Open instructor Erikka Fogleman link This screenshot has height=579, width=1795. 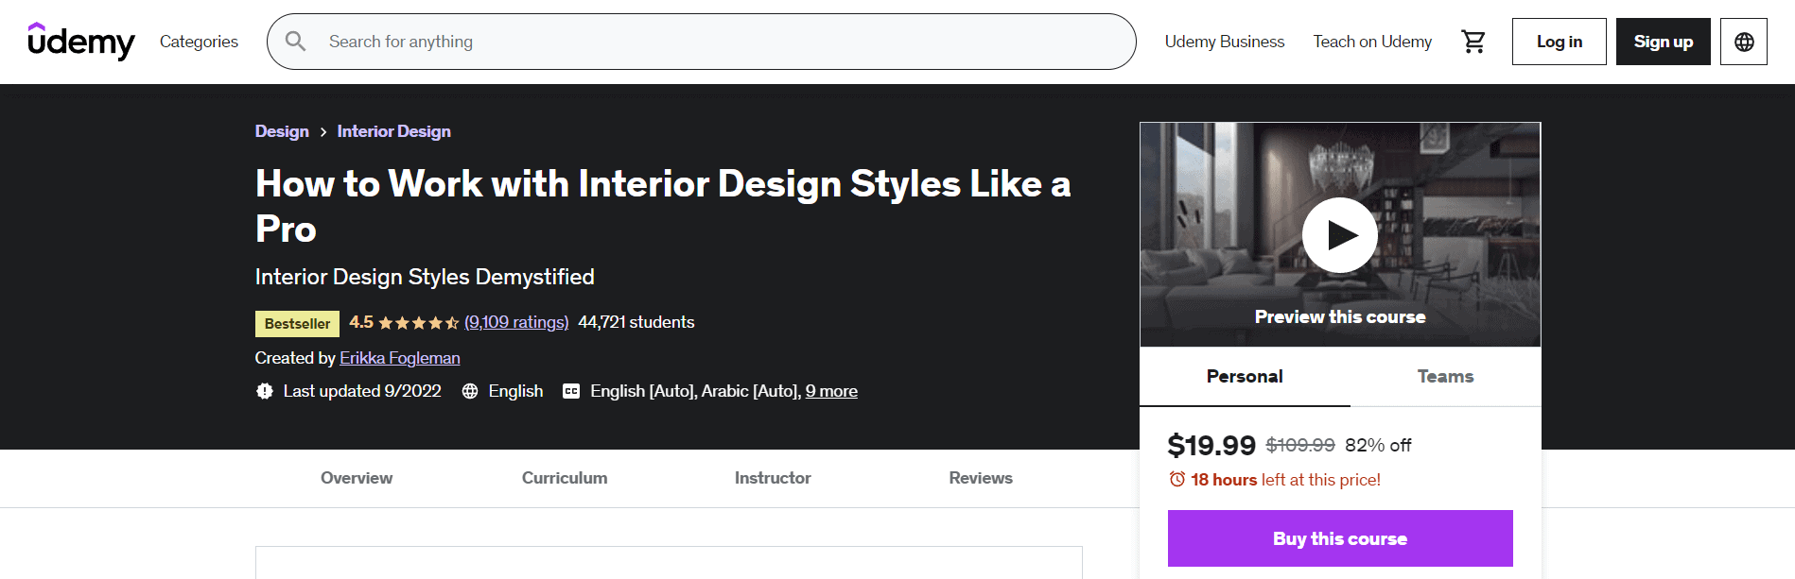pos(400,358)
